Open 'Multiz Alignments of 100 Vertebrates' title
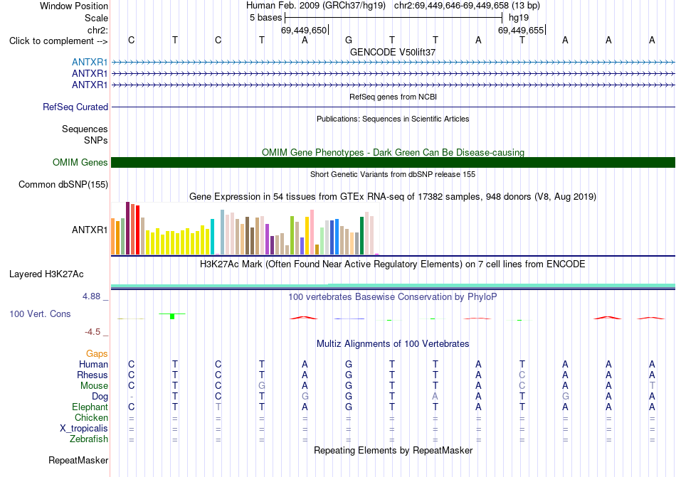Image resolution: width=676 pixels, height=477 pixels. click(393, 343)
